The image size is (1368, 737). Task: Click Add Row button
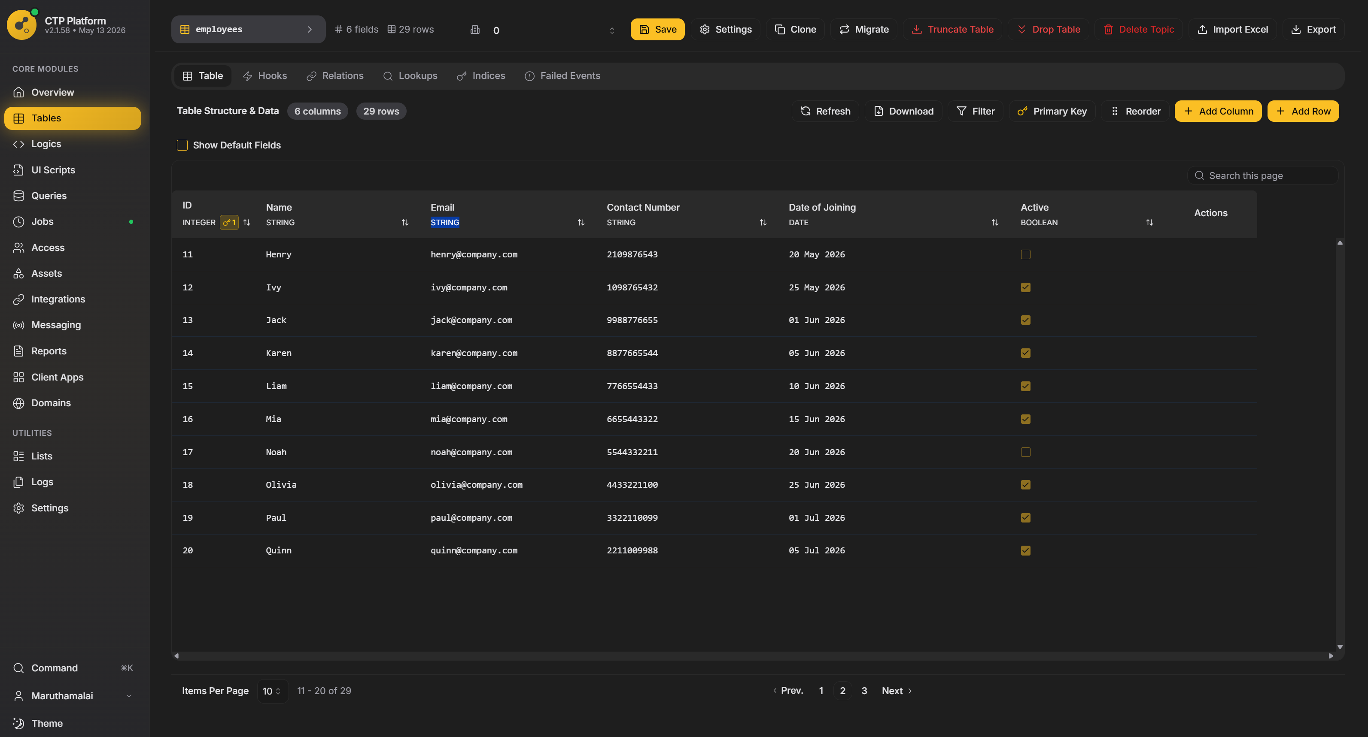click(x=1303, y=112)
